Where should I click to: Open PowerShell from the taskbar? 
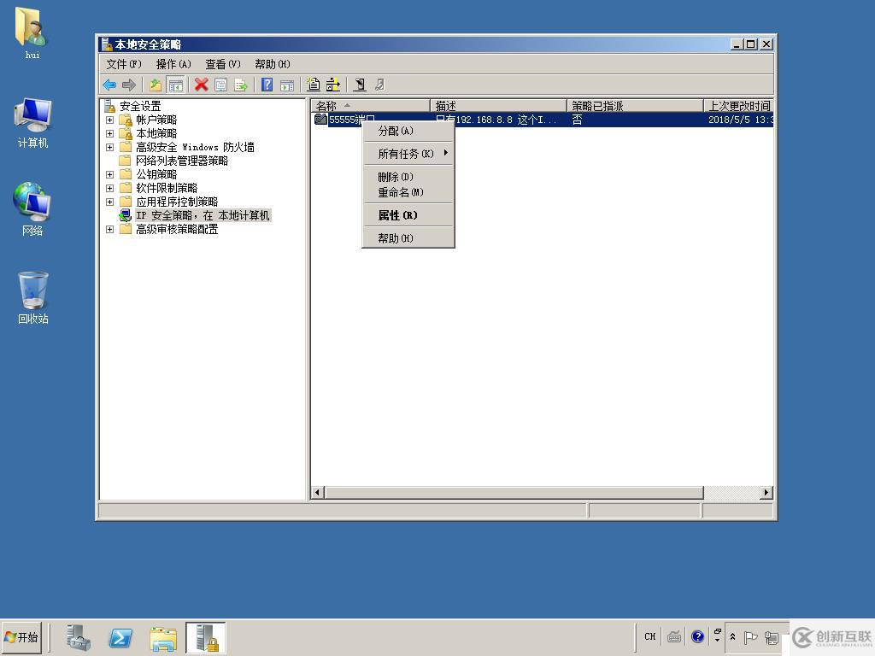point(120,637)
